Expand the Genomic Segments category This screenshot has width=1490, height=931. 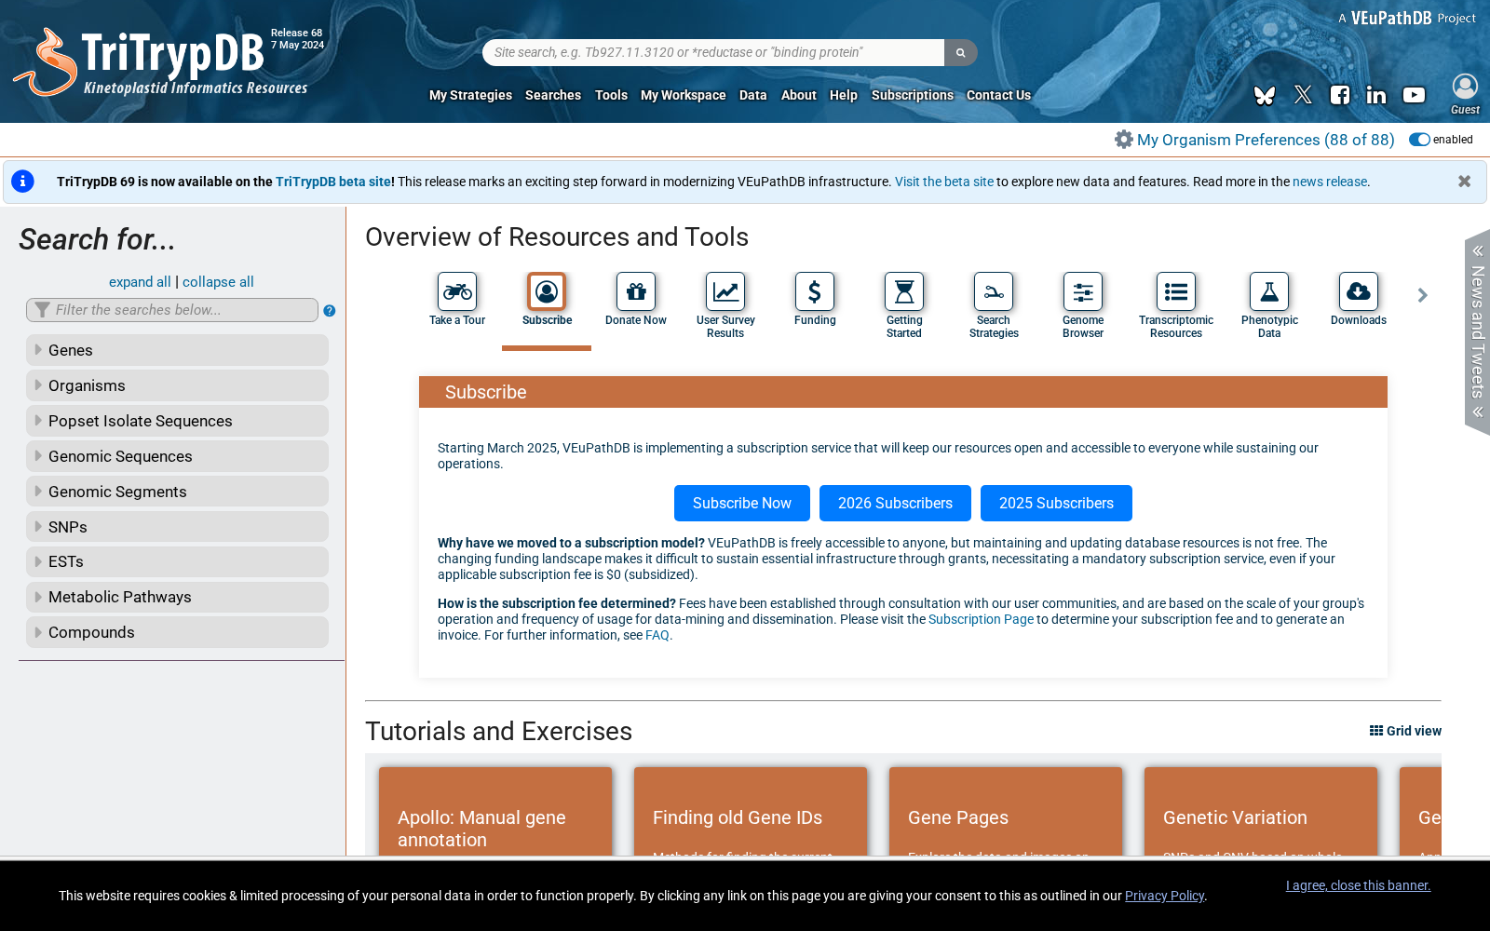click(x=177, y=492)
